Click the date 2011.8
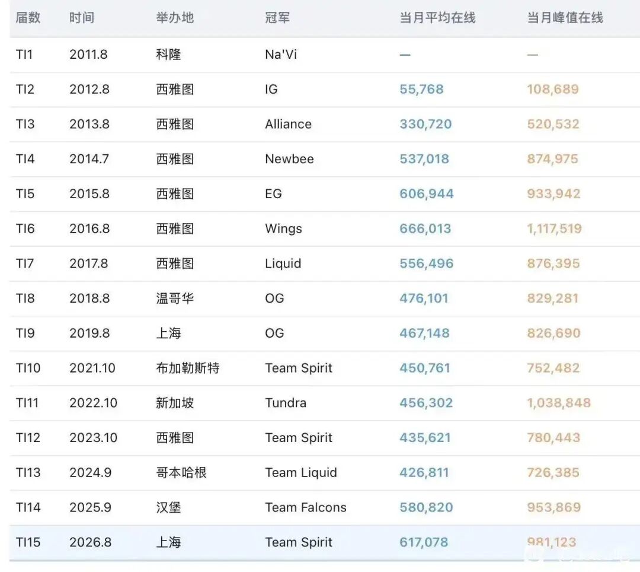 pos(88,55)
